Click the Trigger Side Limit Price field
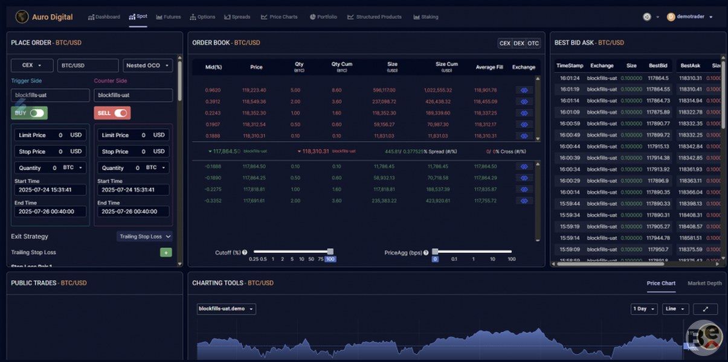The image size is (728, 362). (x=51, y=135)
